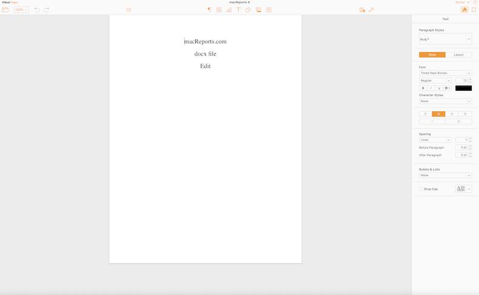The height and width of the screenshot is (295, 479).
Task: Open the Drop Cap style dropdown
Action: tap(463, 189)
